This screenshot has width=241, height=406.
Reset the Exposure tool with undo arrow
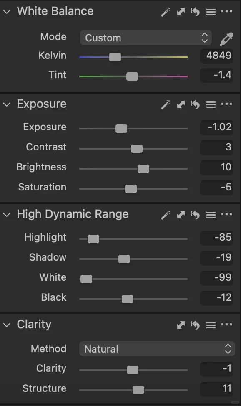click(x=196, y=104)
